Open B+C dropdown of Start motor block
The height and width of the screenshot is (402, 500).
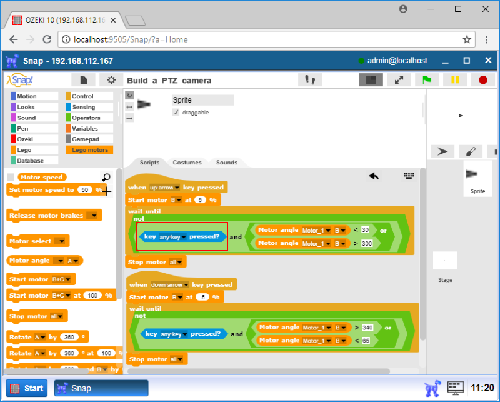point(61,279)
